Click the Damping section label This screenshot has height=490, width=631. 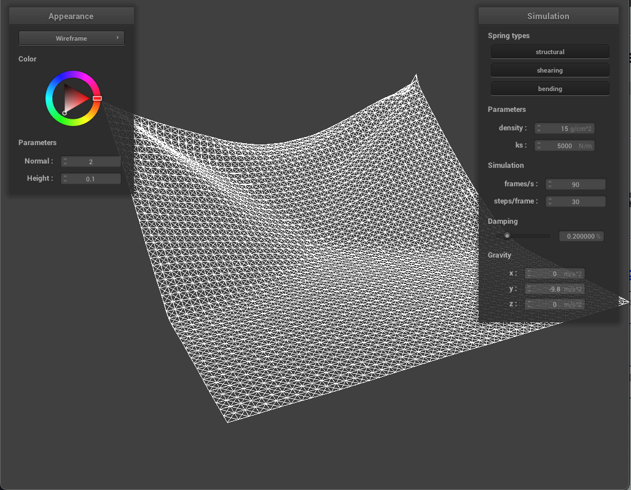pyautogui.click(x=503, y=221)
